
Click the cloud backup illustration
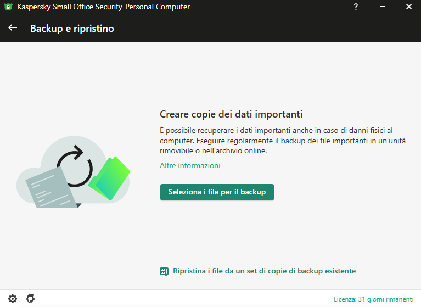(74, 172)
